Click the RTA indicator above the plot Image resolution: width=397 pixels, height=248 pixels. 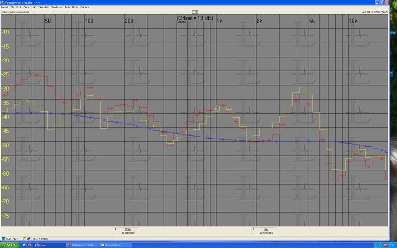click(x=195, y=12)
